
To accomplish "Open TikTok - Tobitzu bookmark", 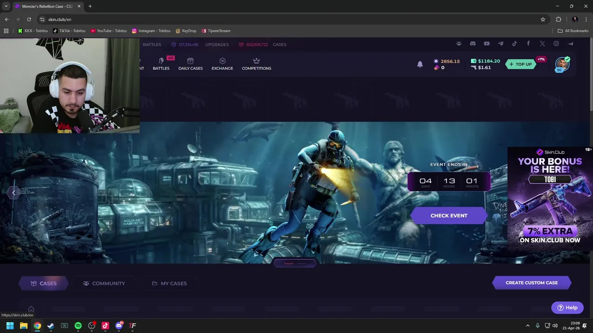I will 69,31.
